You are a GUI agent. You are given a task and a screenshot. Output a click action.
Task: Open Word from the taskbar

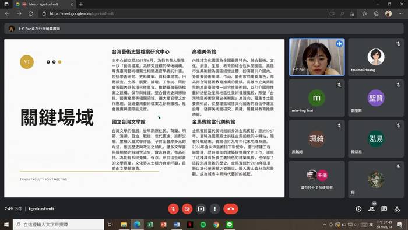177,225
